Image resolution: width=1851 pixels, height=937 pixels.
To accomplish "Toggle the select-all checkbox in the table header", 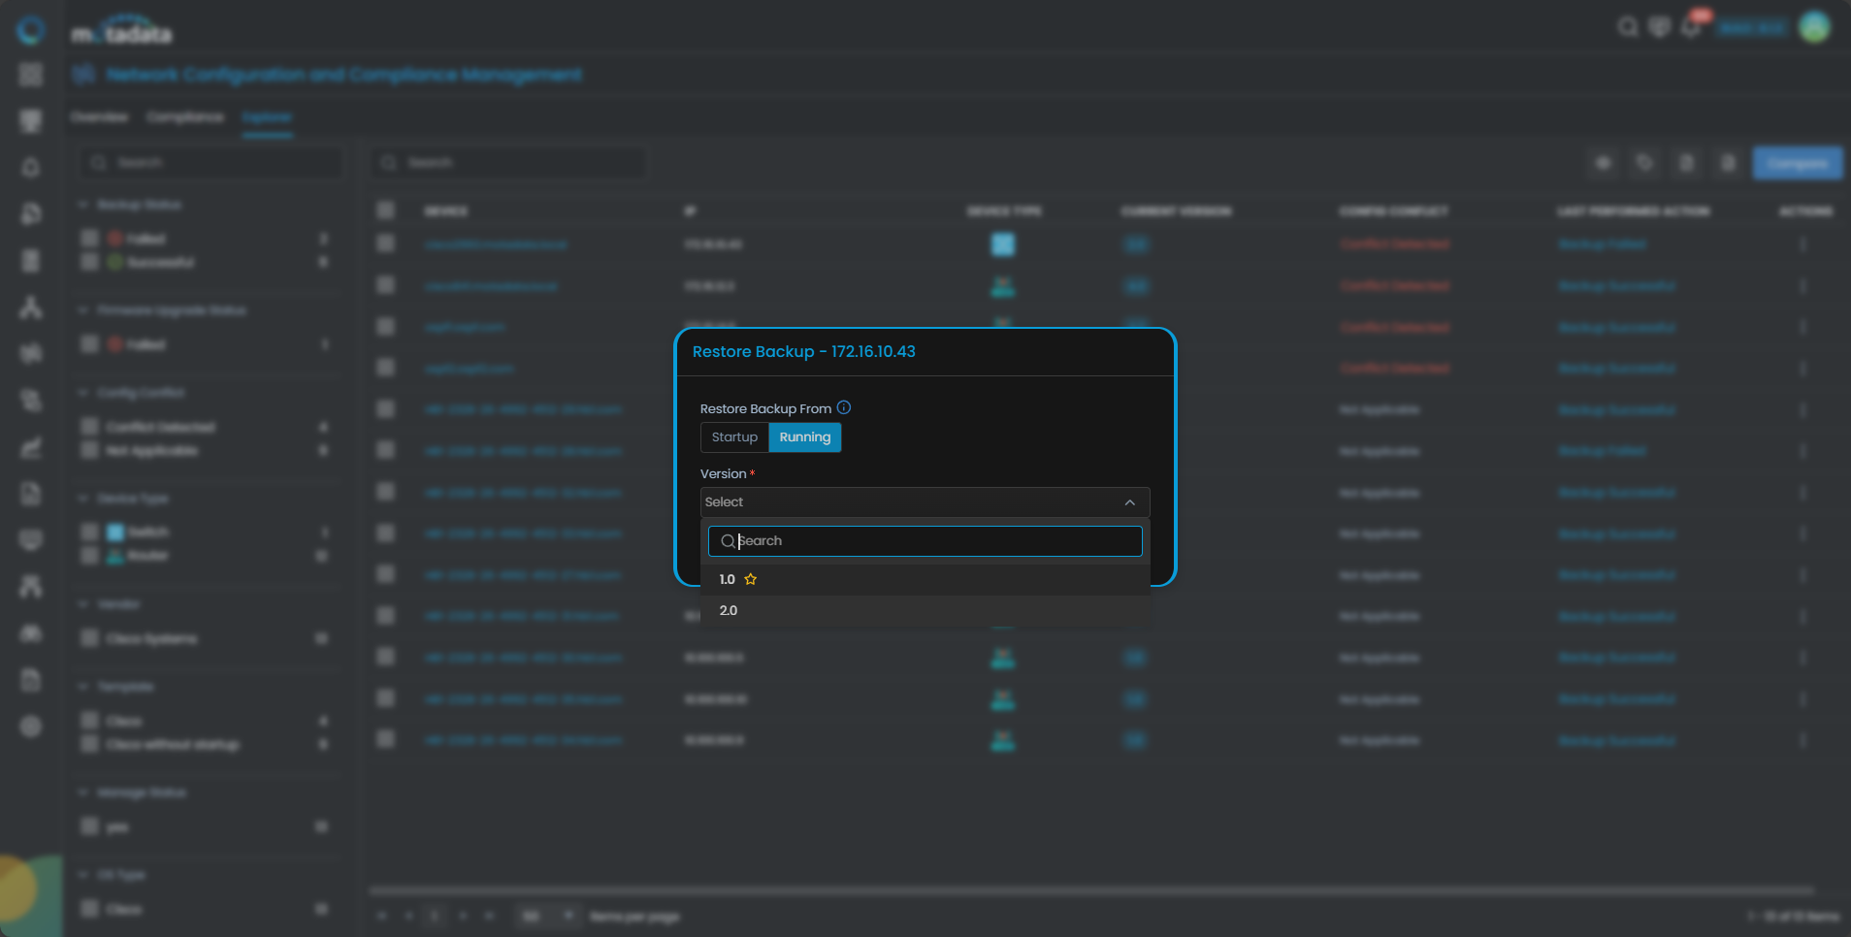I will tap(386, 210).
